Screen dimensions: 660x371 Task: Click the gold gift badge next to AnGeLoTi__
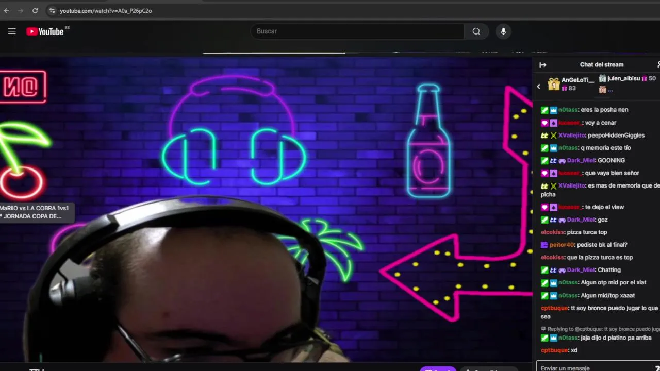point(554,84)
